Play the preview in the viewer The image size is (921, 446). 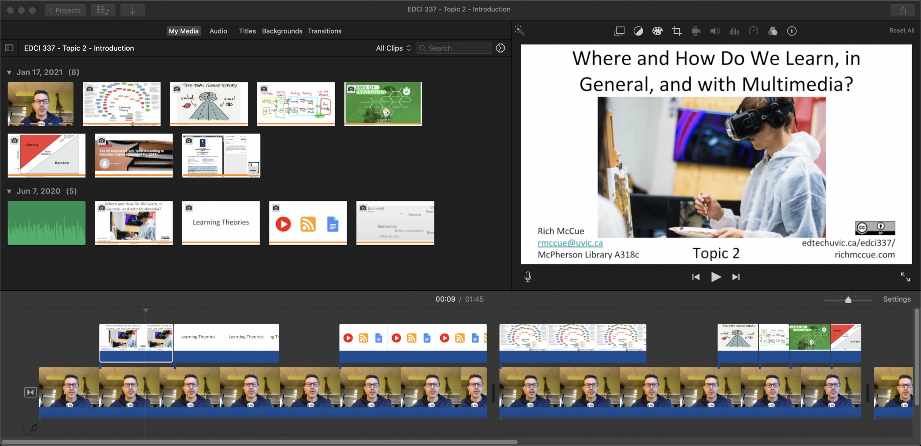pyautogui.click(x=716, y=277)
